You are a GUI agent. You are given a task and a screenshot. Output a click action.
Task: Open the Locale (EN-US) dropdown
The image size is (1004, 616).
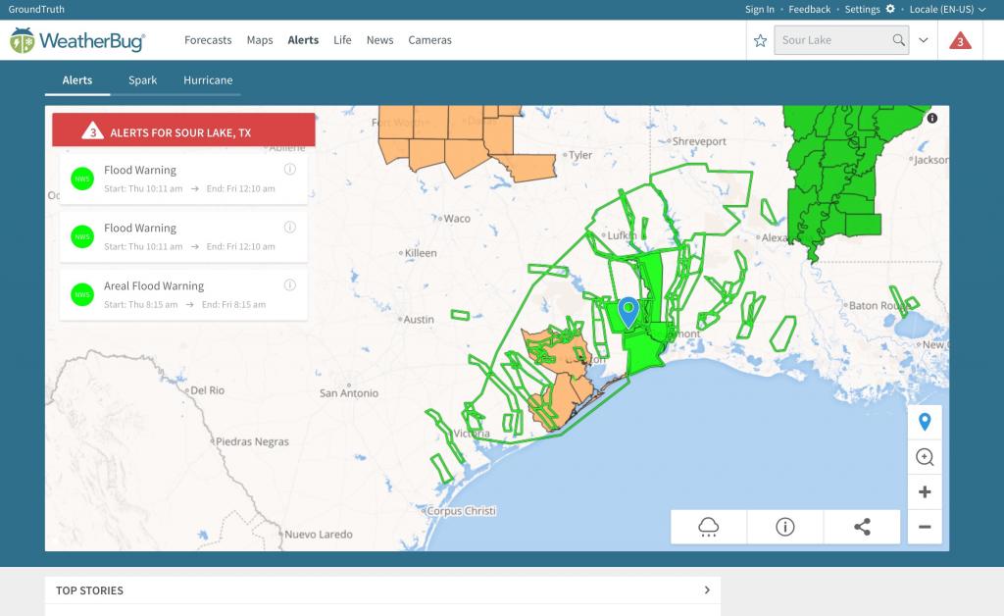[947, 9]
